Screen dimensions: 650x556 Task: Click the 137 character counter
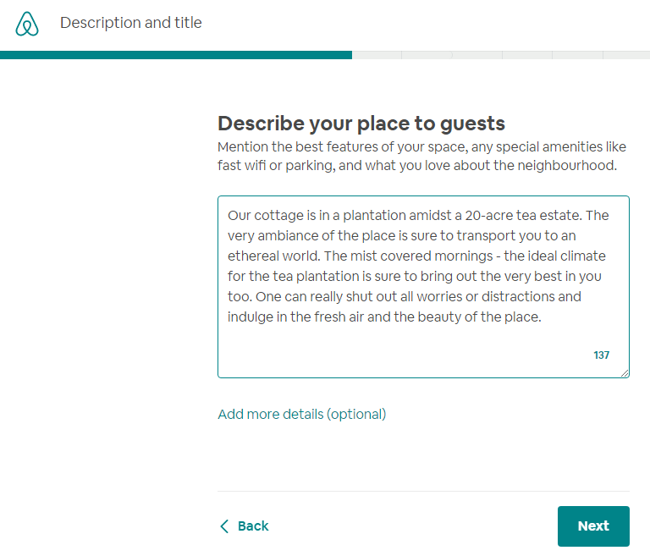[601, 355]
